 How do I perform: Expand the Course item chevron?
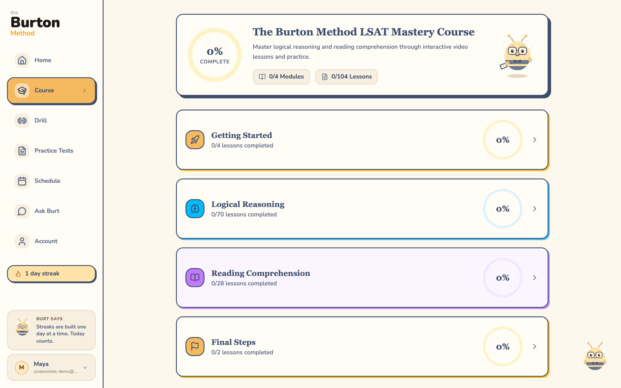pos(85,90)
